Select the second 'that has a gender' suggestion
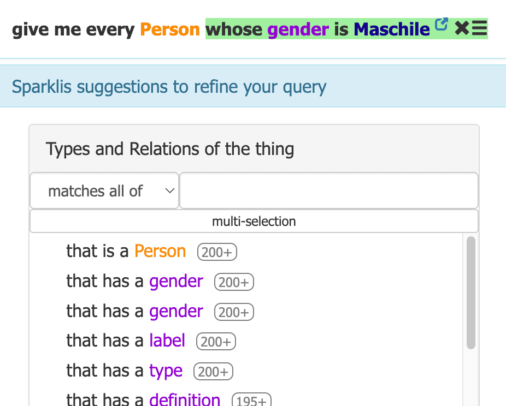This screenshot has height=406, width=506. point(134,311)
